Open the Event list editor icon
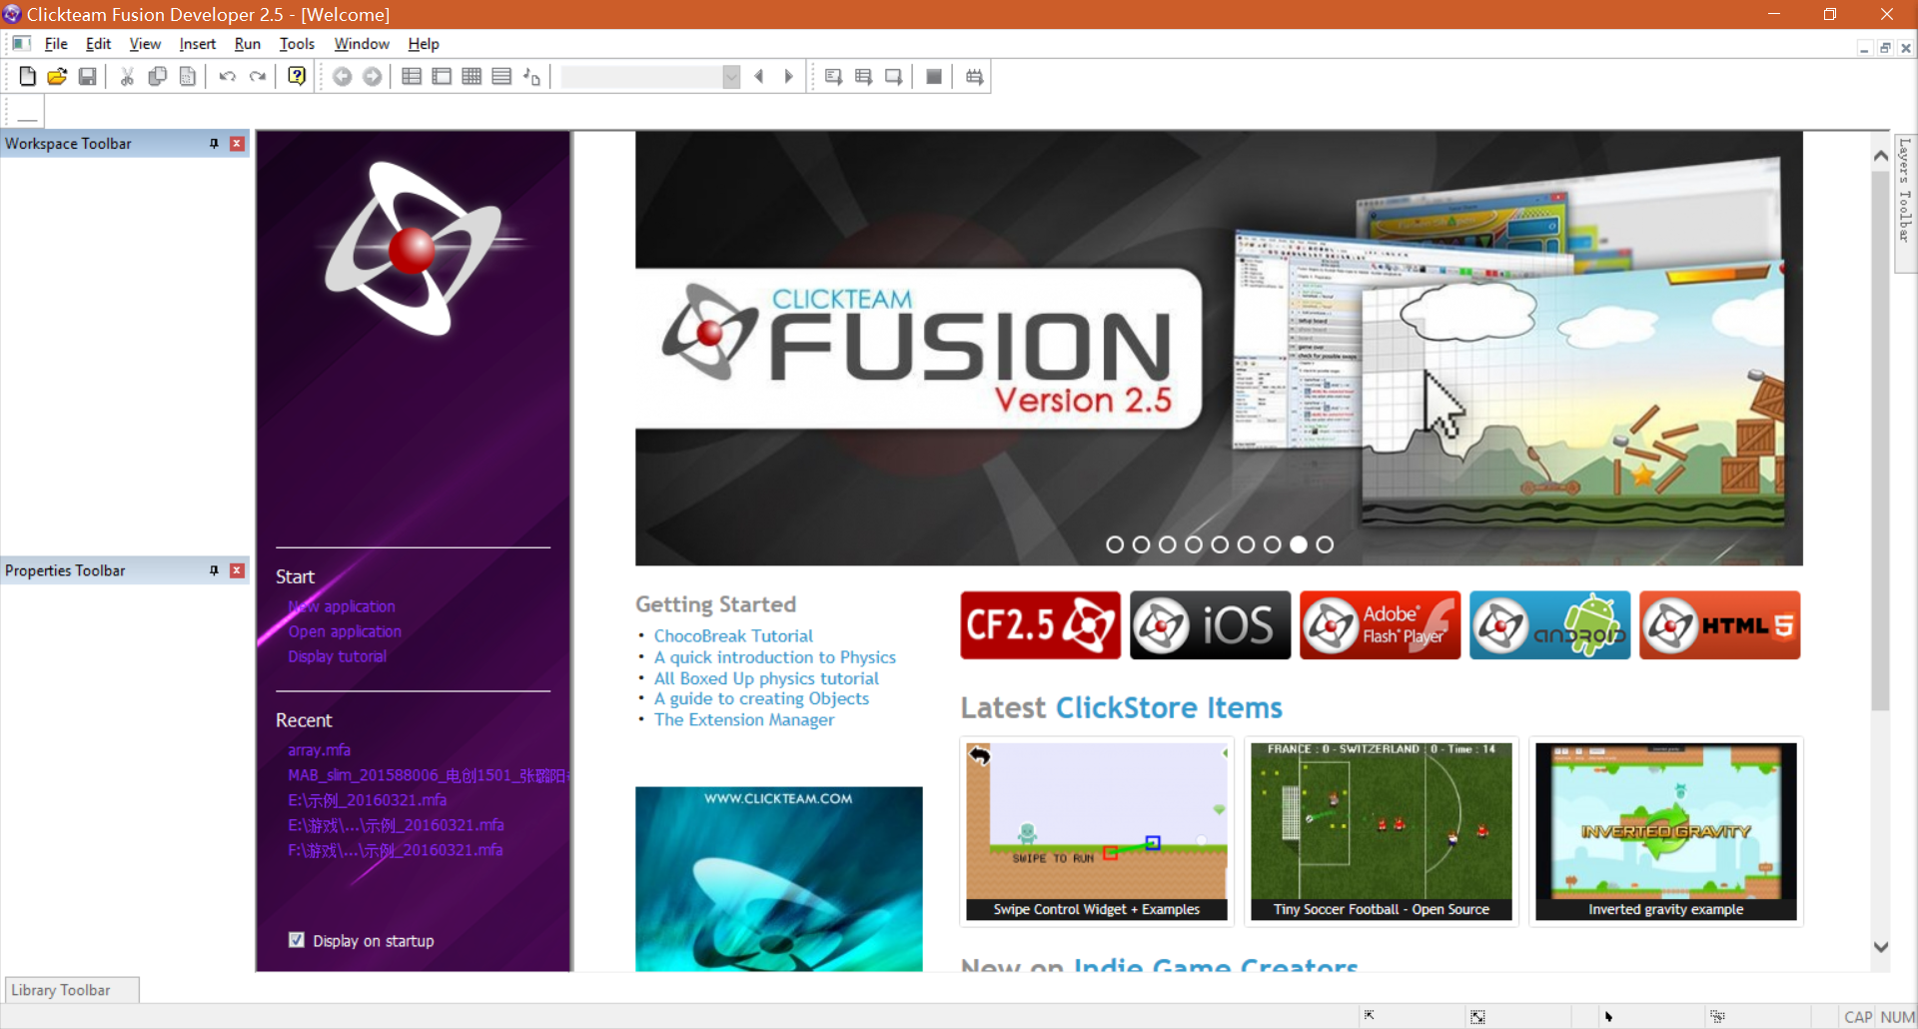 tap(501, 76)
